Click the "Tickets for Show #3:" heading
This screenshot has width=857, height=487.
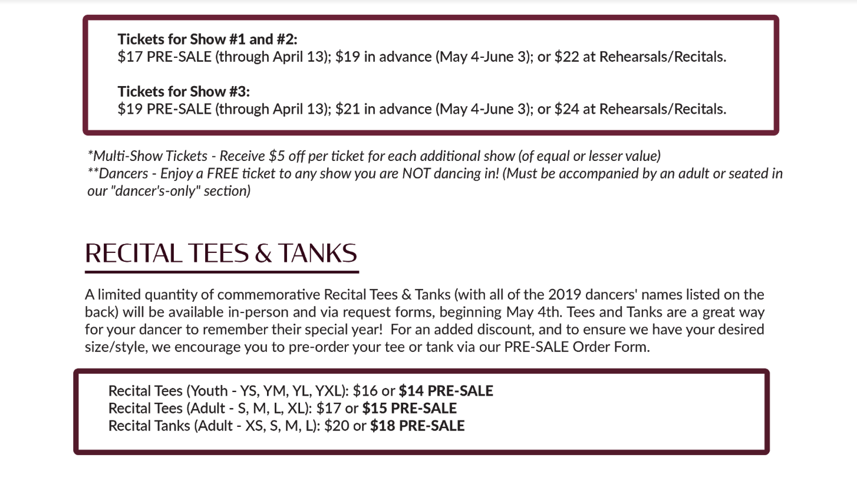184,91
